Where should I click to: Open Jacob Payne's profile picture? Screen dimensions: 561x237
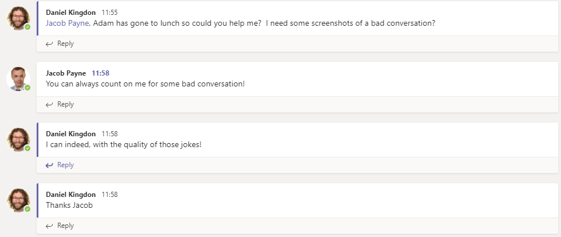pos(18,78)
